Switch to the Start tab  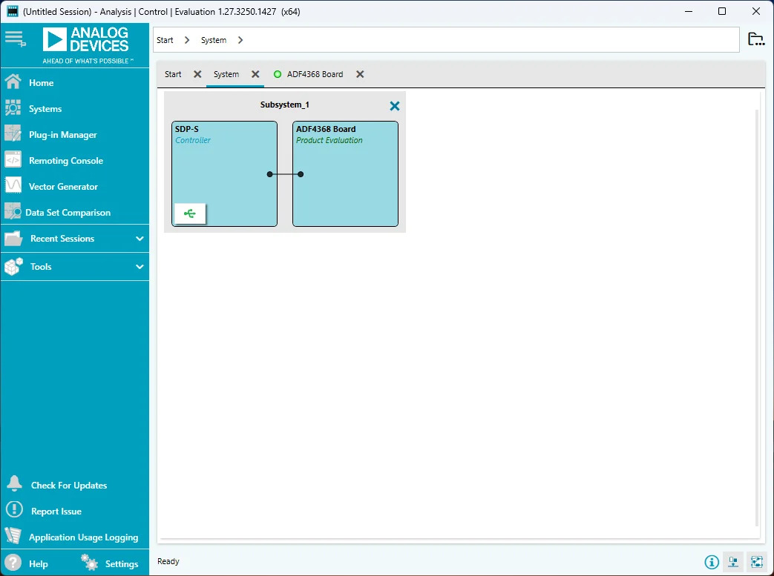pyautogui.click(x=173, y=74)
